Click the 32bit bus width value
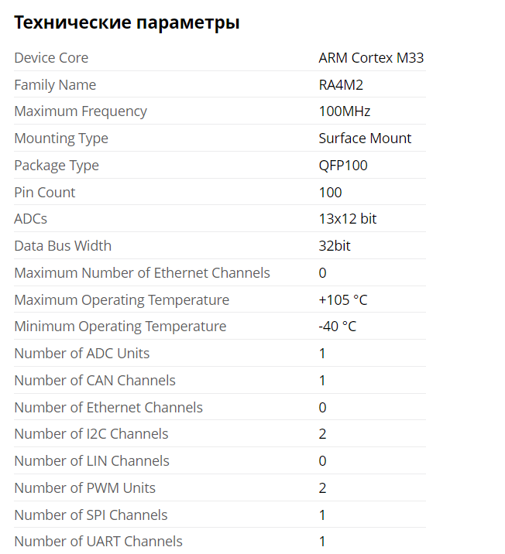This screenshot has width=505, height=554. [x=334, y=246]
